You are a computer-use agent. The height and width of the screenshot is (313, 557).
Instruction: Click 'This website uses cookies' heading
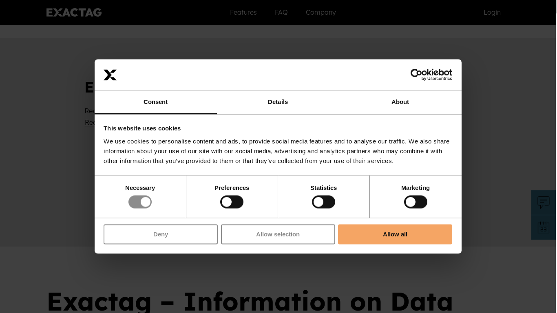[x=142, y=128]
